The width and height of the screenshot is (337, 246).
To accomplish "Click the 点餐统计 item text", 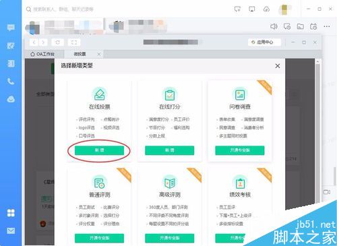I will [x=111, y=119].
